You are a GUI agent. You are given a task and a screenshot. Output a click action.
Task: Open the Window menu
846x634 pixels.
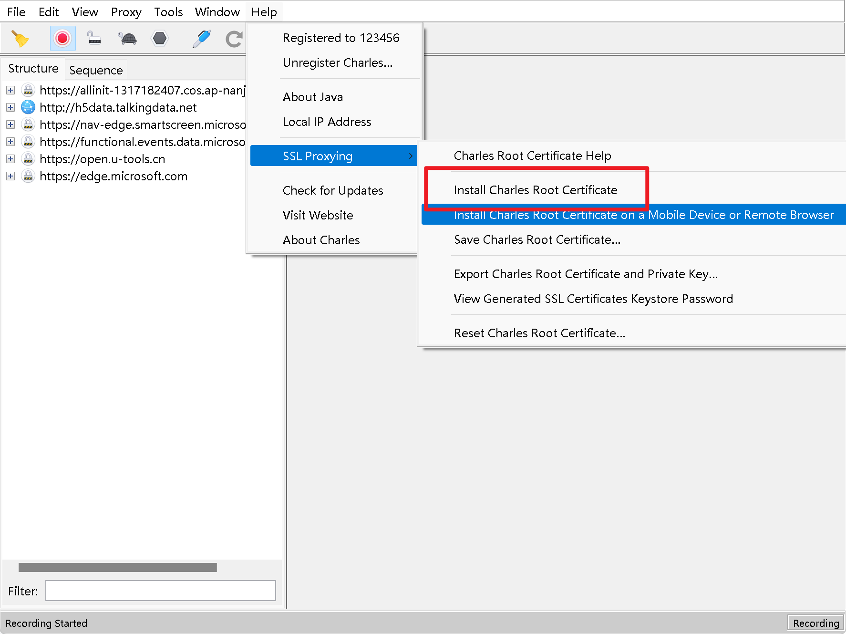tap(217, 12)
